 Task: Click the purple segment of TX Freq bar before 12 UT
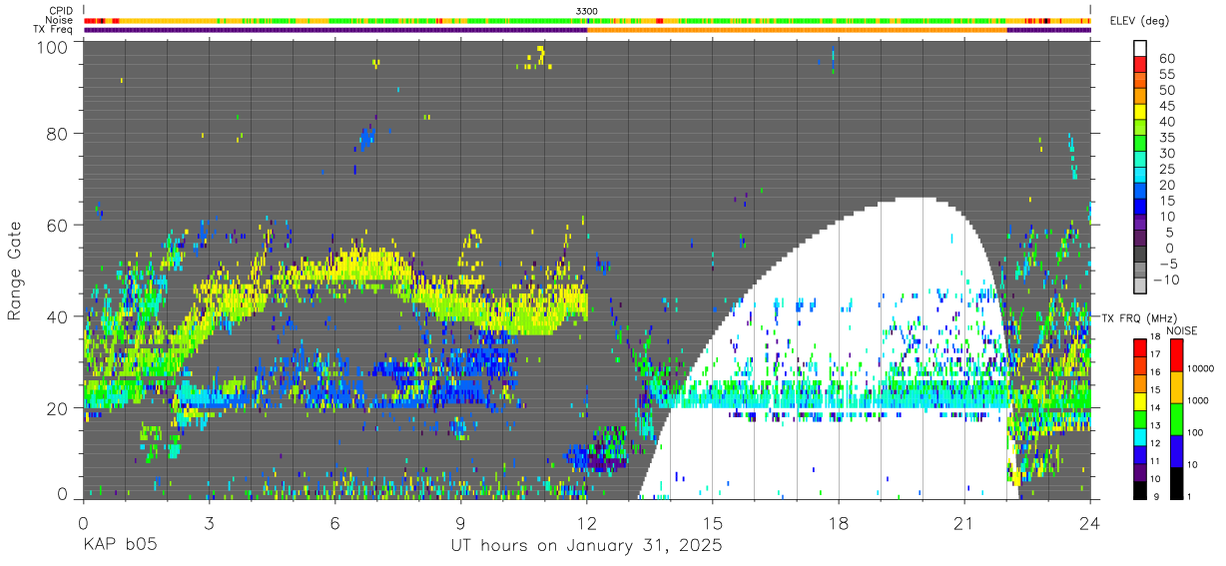point(334,31)
